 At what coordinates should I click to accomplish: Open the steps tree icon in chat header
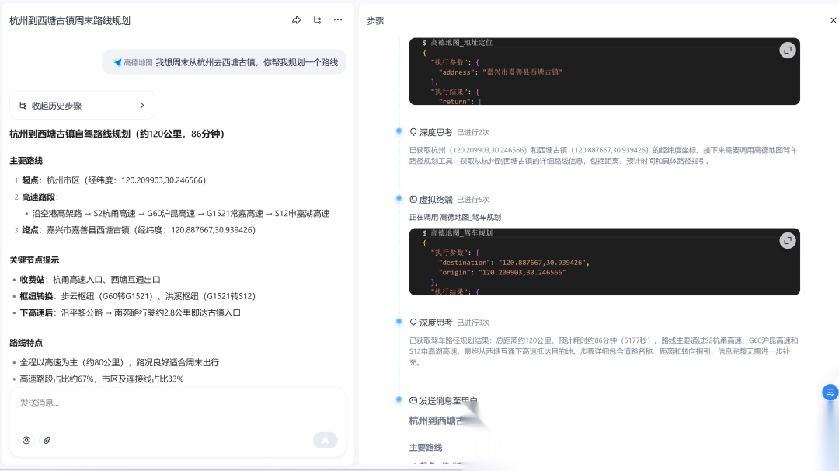tap(317, 20)
